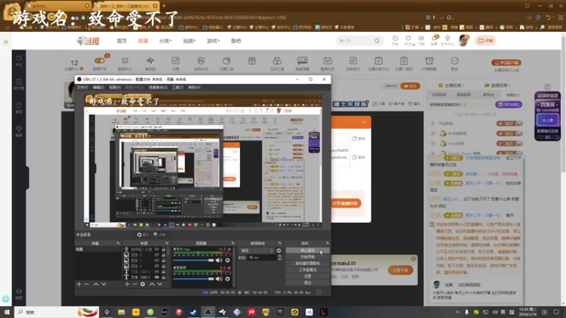Add a new scene with the plus icon in OBS

(79, 284)
